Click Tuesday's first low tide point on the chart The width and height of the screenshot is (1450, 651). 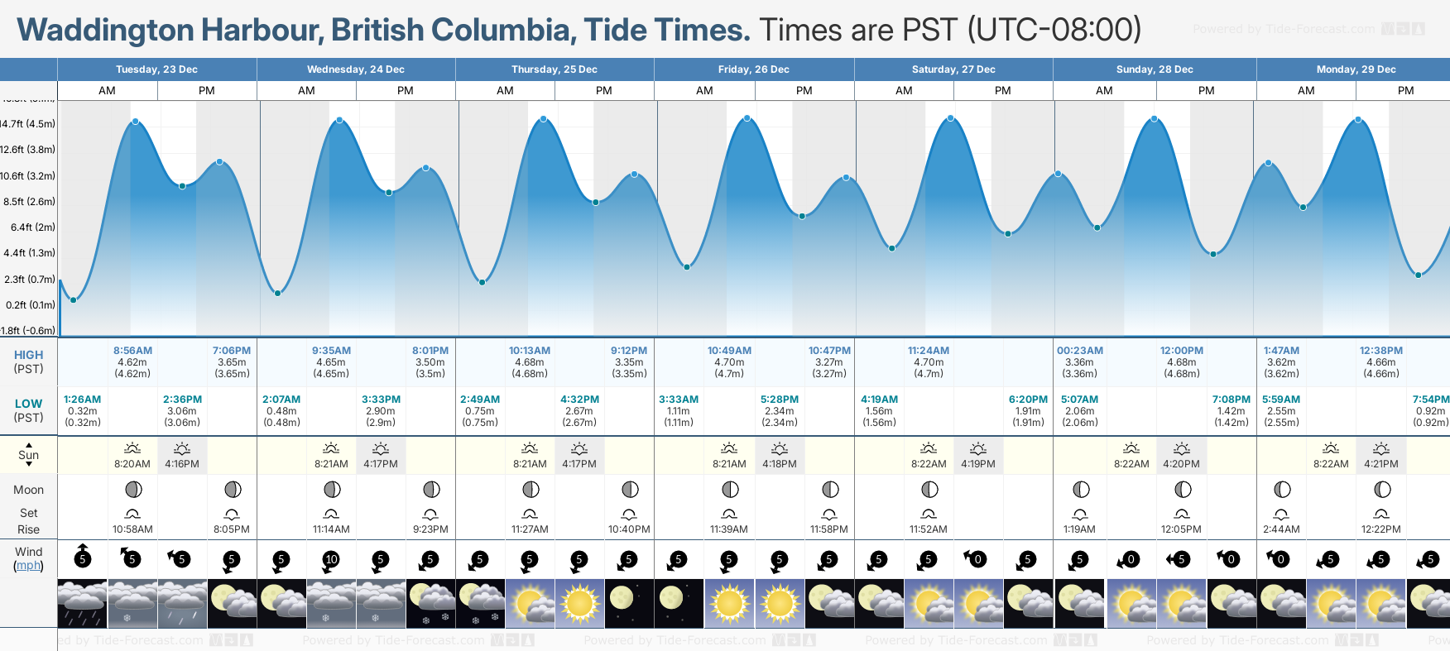click(x=74, y=299)
